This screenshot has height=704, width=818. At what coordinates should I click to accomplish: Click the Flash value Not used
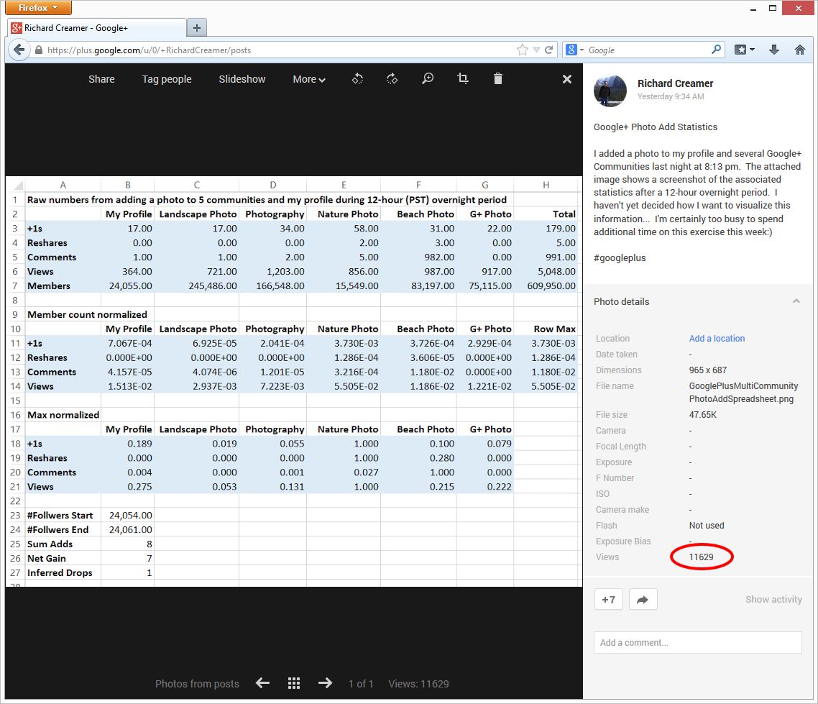tap(707, 526)
